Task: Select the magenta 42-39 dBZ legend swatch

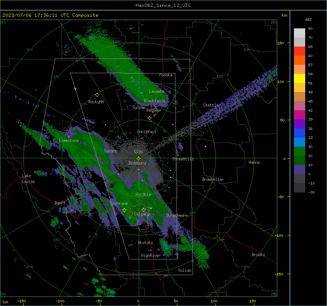Action: 299,115
